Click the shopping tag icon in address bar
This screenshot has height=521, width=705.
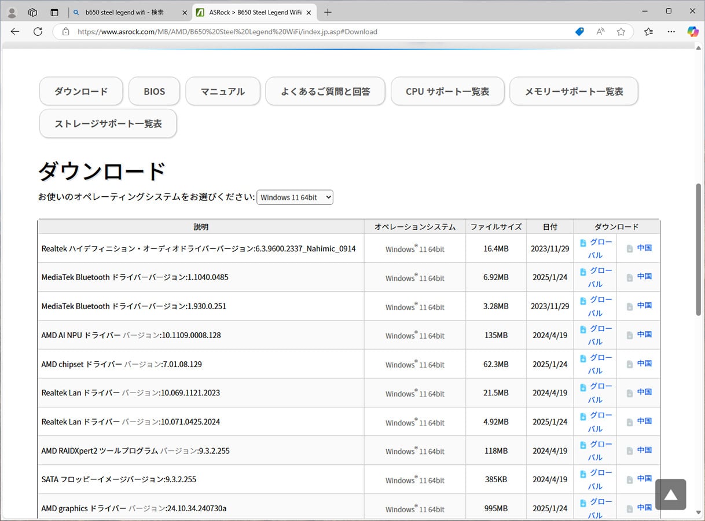tap(579, 32)
